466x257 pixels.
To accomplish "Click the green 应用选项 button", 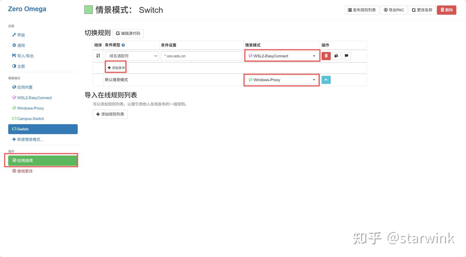I will [43, 160].
